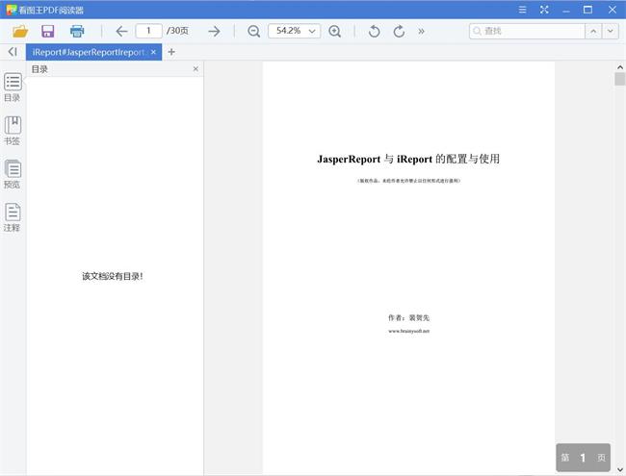Click the copyright notice under the title

[x=408, y=181]
